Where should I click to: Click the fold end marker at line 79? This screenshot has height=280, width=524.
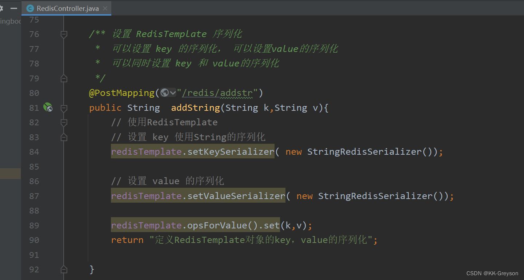[64, 78]
